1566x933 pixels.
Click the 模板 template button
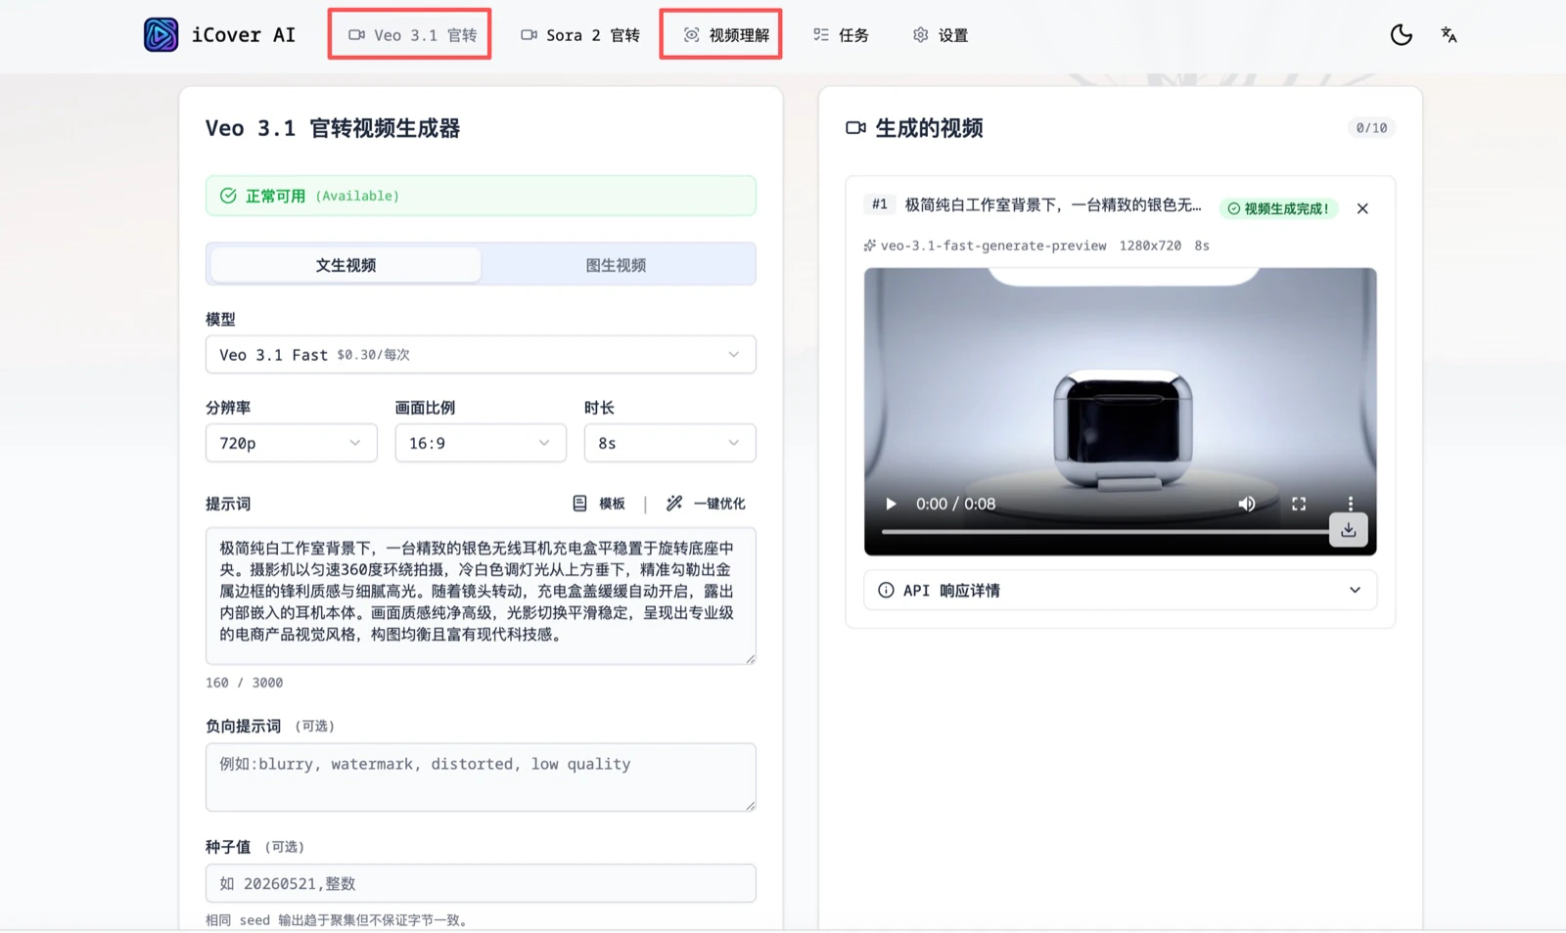coord(598,504)
